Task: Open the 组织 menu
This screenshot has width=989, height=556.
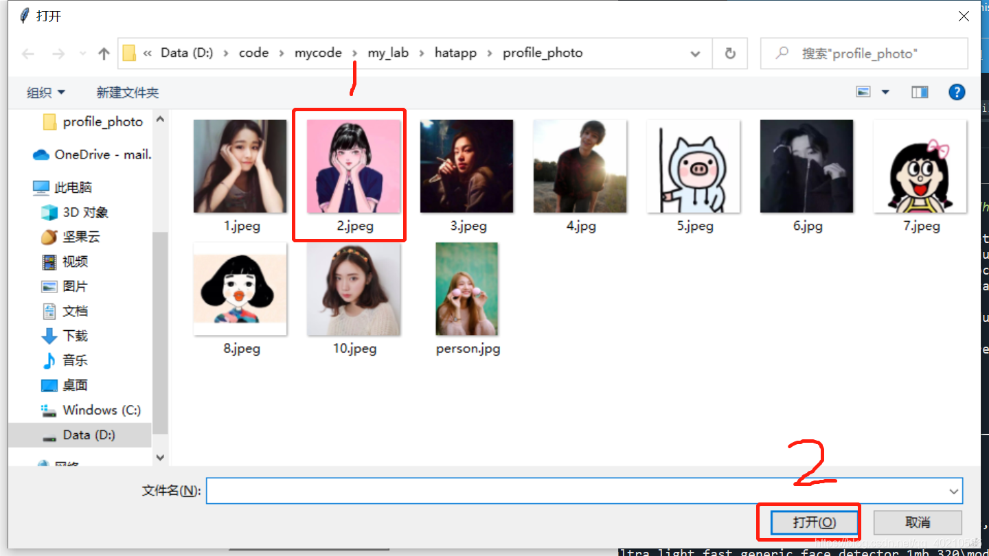Action: coord(45,92)
